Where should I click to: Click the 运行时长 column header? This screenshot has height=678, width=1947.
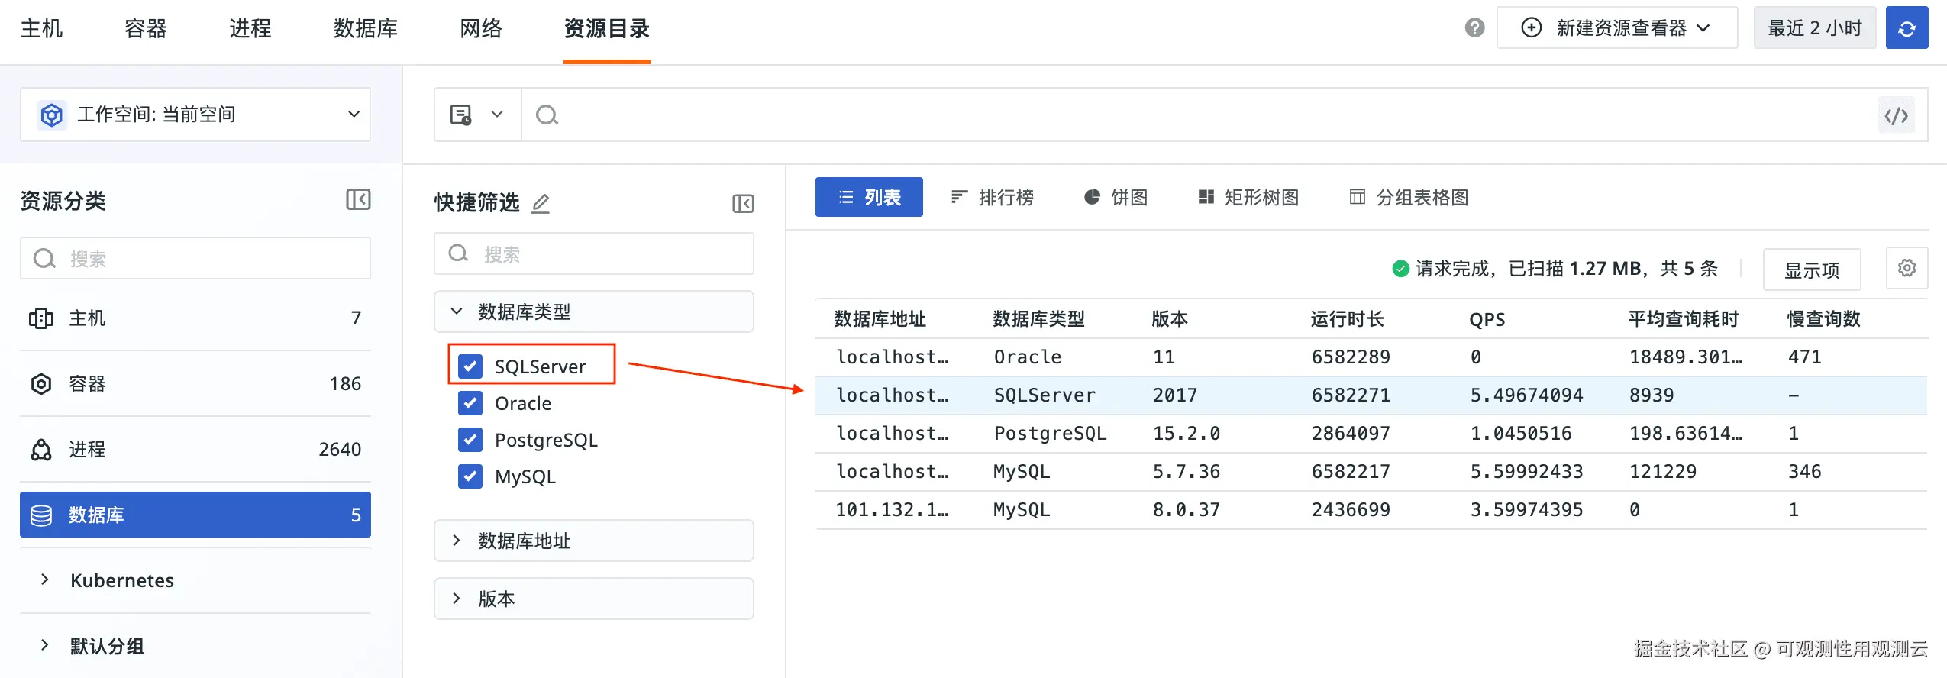[1347, 319]
